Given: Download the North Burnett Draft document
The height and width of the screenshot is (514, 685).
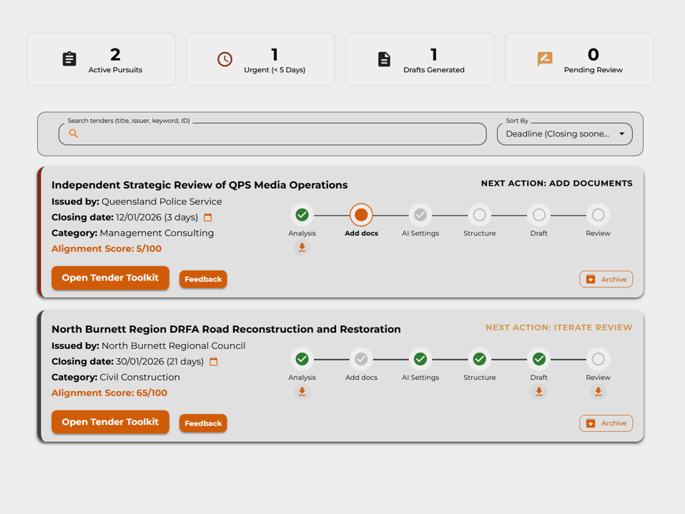Looking at the screenshot, I should click(x=538, y=392).
